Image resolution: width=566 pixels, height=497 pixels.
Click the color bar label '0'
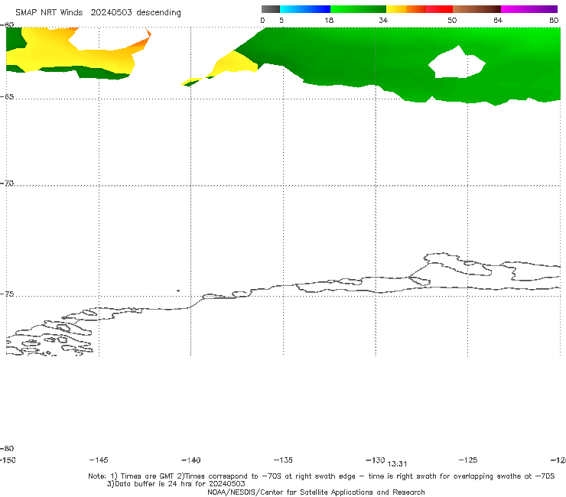(x=263, y=20)
